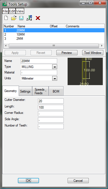Expand the Type MILLING dropdown
Viewport: 108px width, 189px height.
click(x=55, y=67)
